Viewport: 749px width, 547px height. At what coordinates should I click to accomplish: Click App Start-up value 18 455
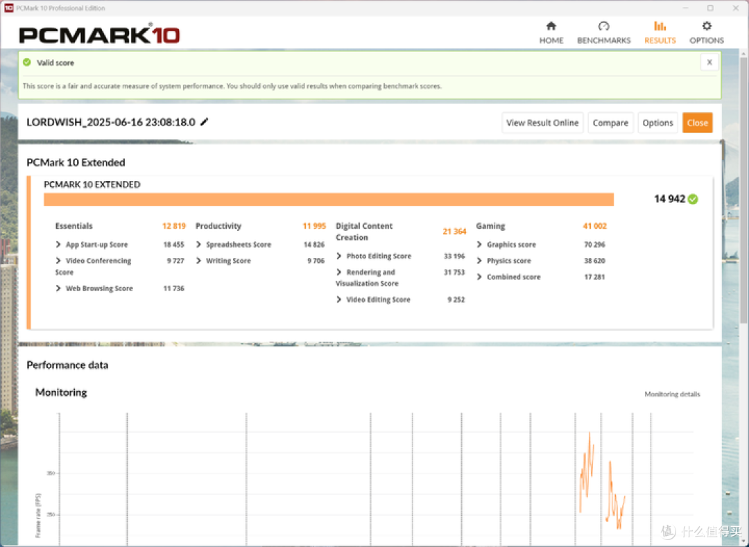tap(174, 245)
